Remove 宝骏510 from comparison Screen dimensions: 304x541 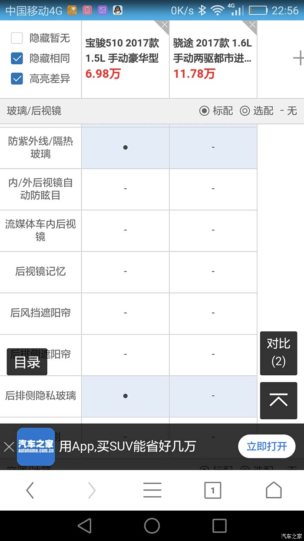(164, 25)
